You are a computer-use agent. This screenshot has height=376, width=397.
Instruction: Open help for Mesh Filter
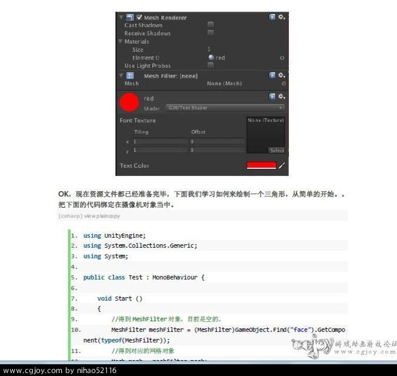272,75
